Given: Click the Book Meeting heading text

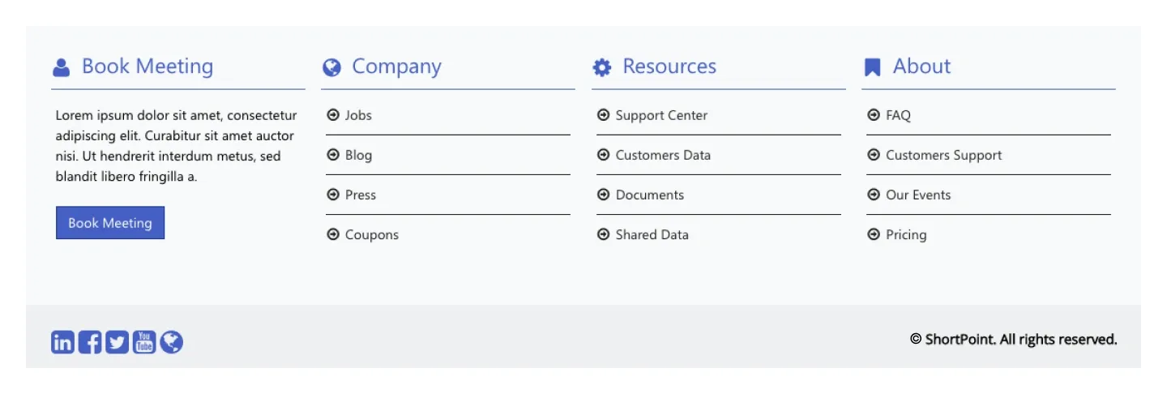Looking at the screenshot, I should pos(147,66).
